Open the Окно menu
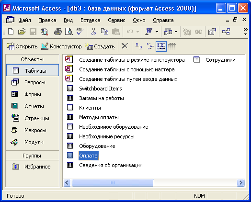This screenshot has height=202, width=251. (139, 20)
